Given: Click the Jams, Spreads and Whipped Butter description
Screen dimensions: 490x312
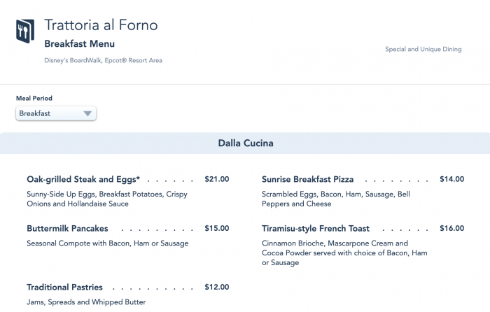Looking at the screenshot, I should click(x=86, y=302).
